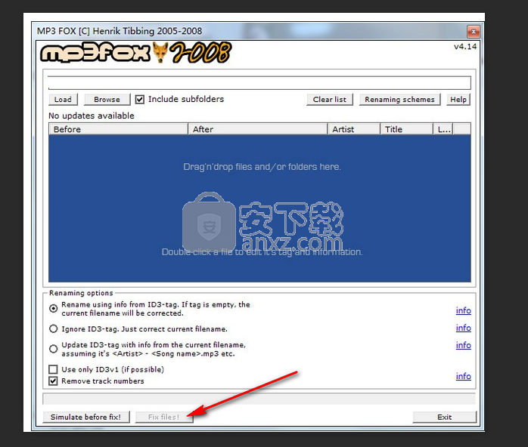Open Renaming schemes
This screenshot has height=447, width=528.
point(399,100)
